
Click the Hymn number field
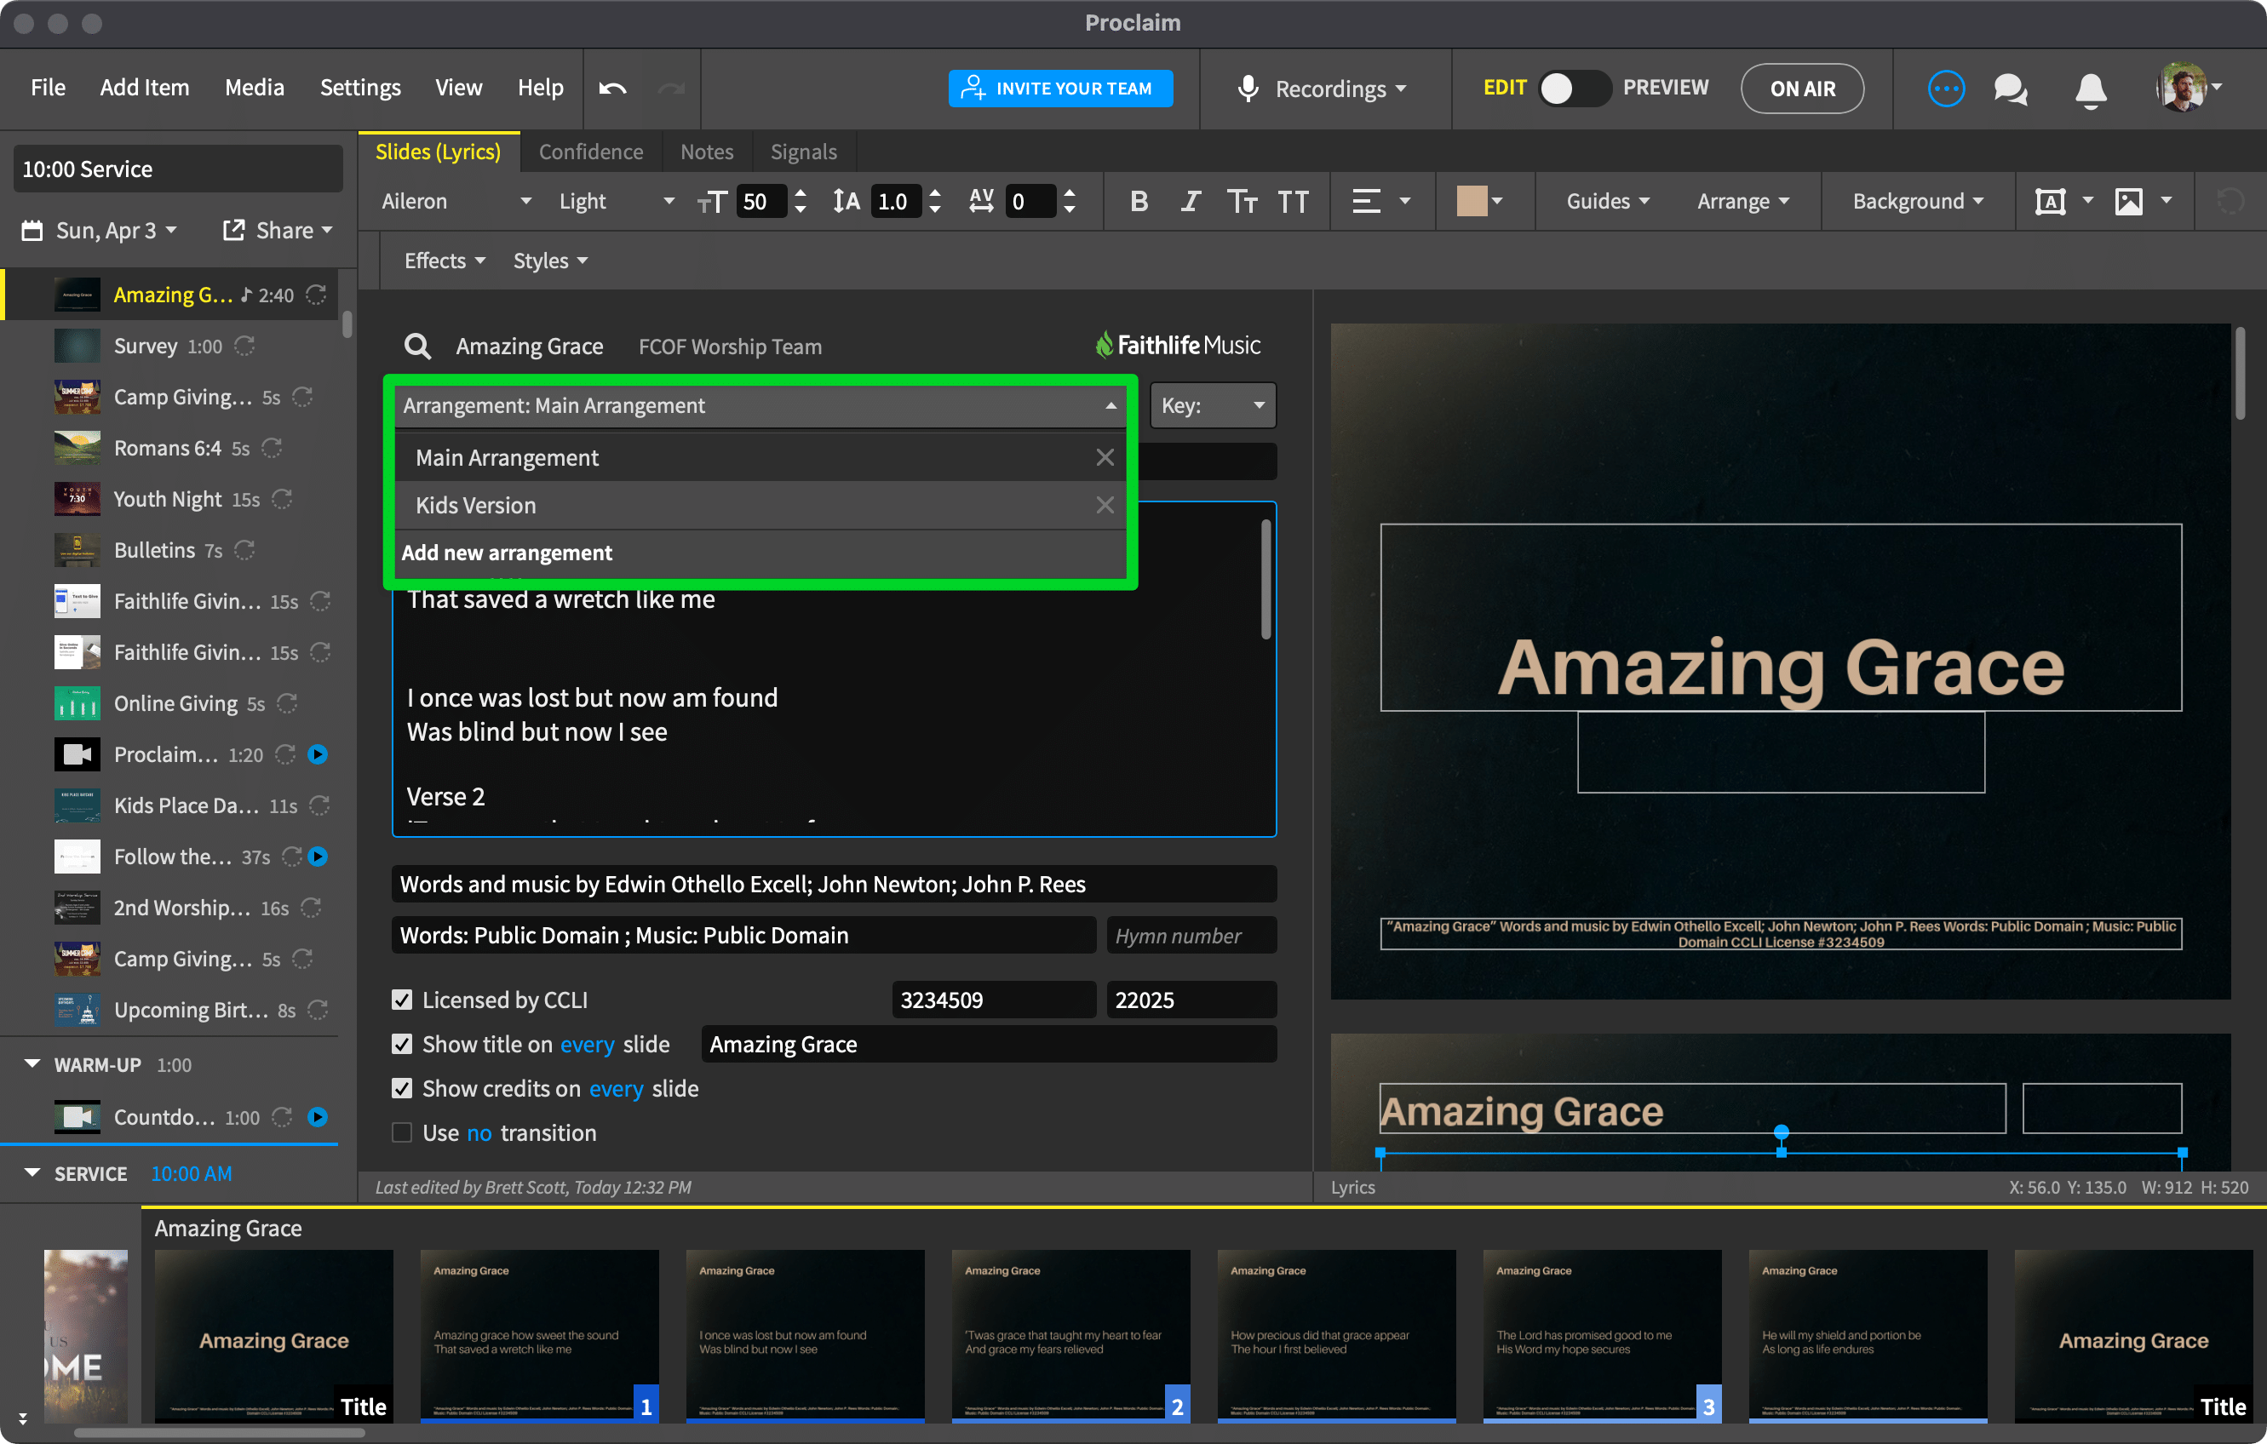coord(1191,936)
